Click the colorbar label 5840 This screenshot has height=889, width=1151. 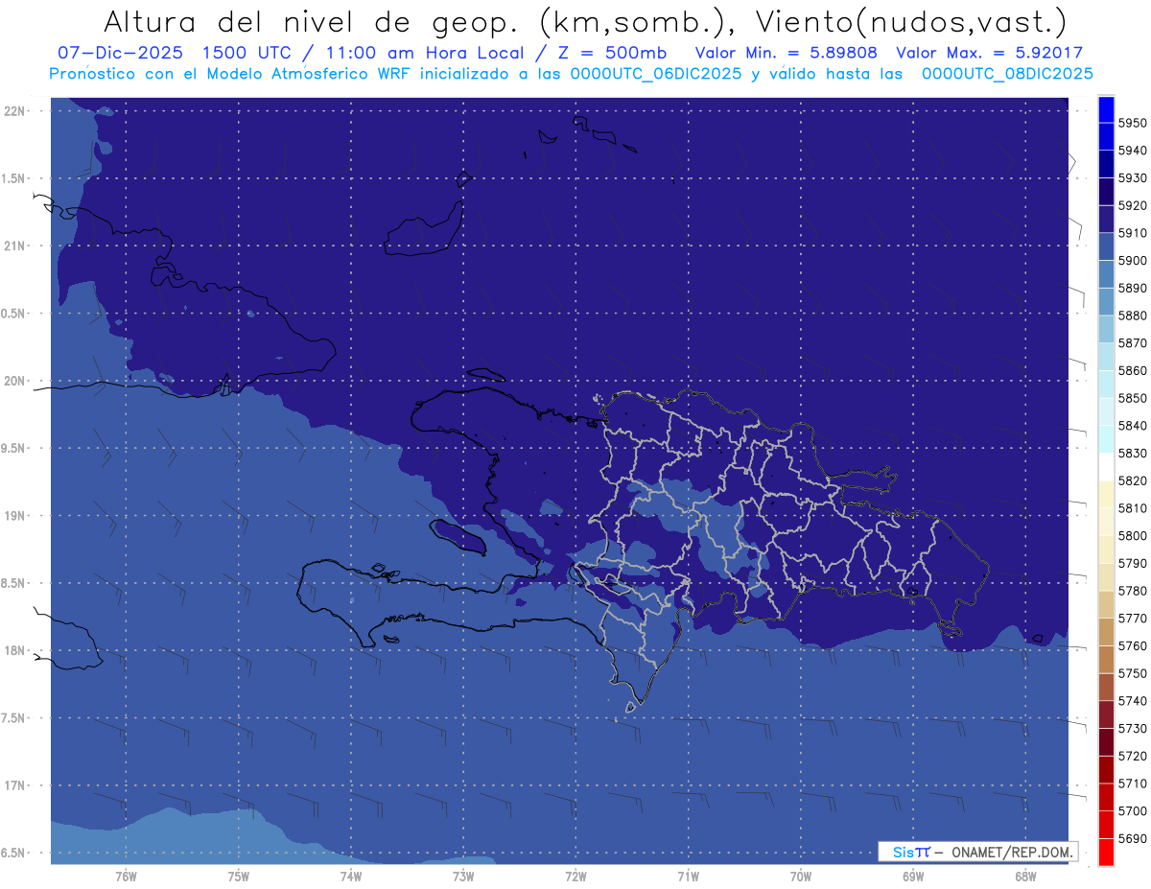click(1133, 426)
